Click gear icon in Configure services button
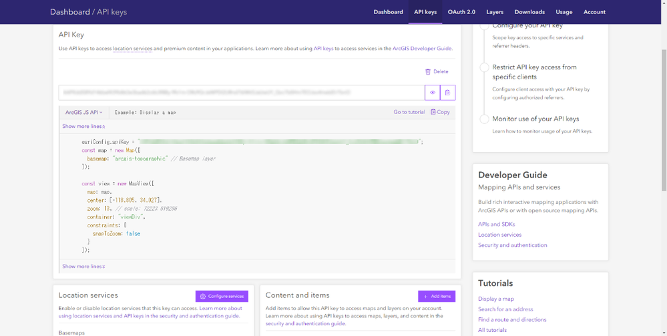Image resolution: width=667 pixels, height=336 pixels. click(203, 297)
